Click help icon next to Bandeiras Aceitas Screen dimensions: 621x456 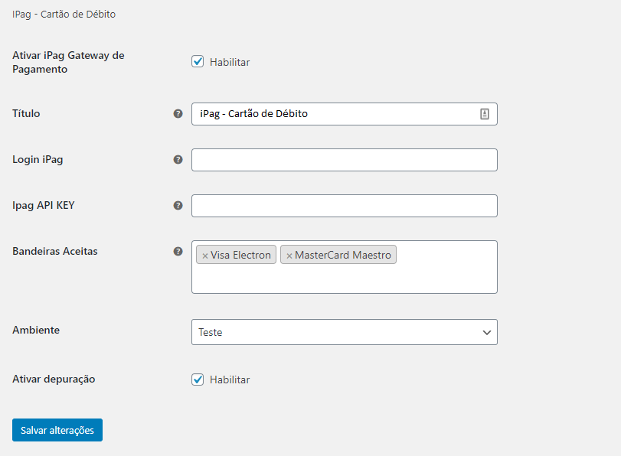click(x=178, y=252)
